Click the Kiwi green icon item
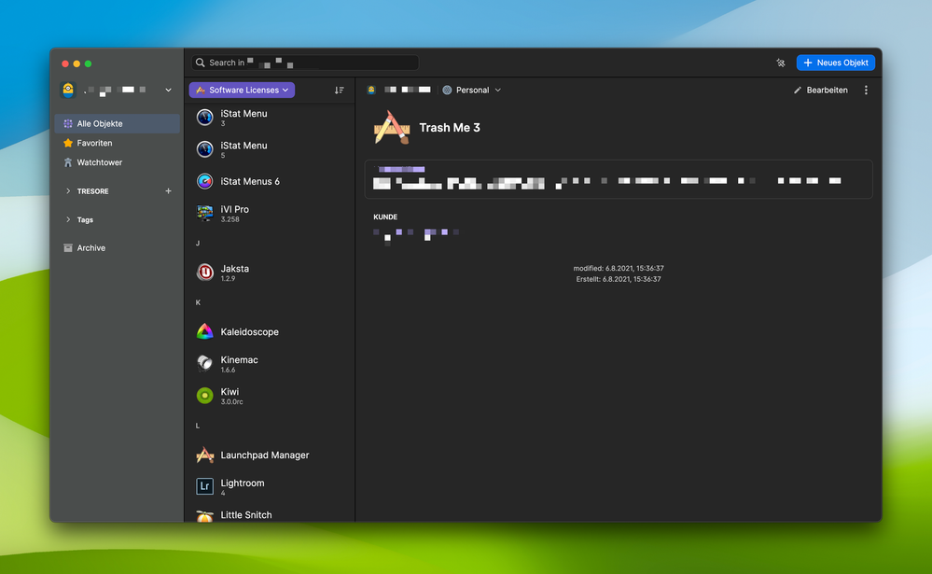 [204, 396]
